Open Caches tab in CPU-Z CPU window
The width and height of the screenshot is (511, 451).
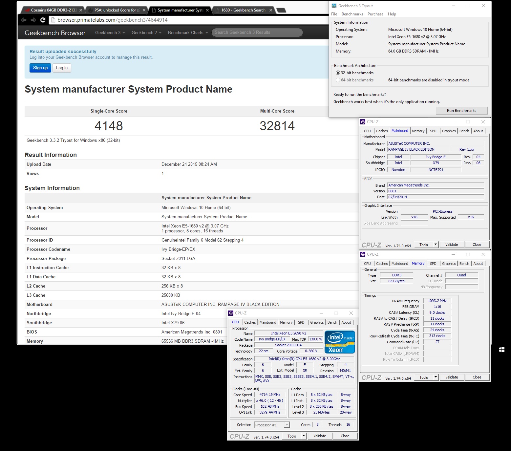coord(250,322)
